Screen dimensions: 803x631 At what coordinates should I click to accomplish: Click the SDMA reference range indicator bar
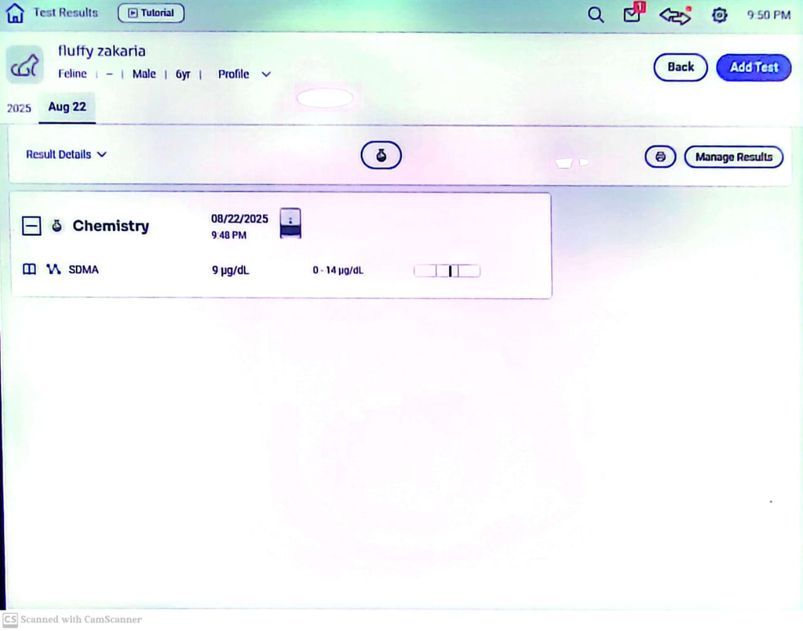pyautogui.click(x=447, y=271)
